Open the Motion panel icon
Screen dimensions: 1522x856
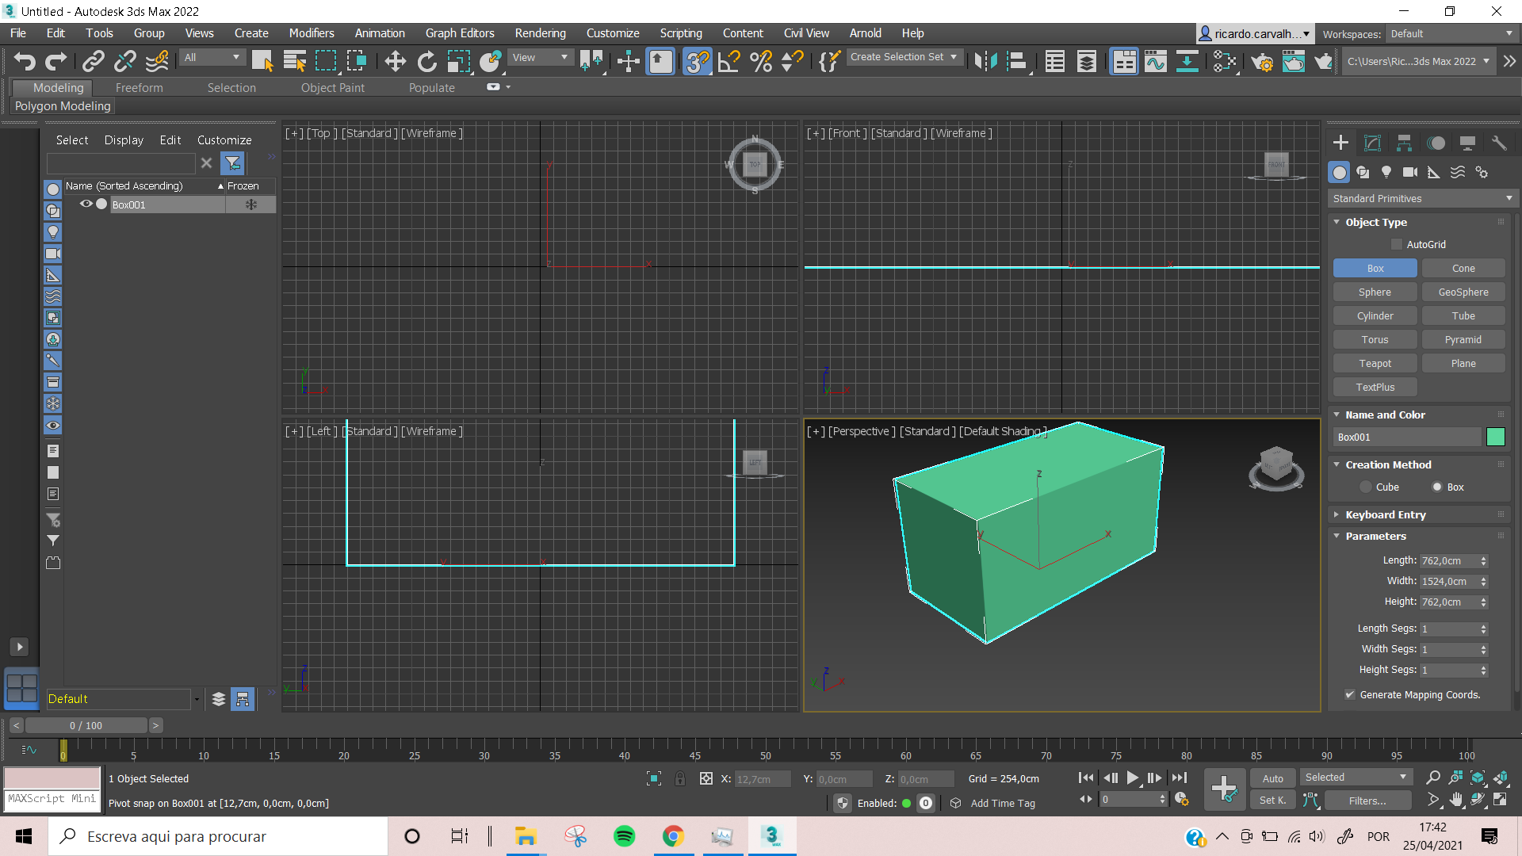tap(1436, 143)
